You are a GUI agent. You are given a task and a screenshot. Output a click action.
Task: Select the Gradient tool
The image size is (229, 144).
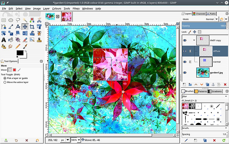[x=18, y=40]
